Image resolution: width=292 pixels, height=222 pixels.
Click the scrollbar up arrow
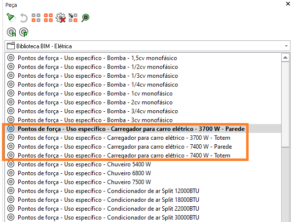[x=285, y=58]
